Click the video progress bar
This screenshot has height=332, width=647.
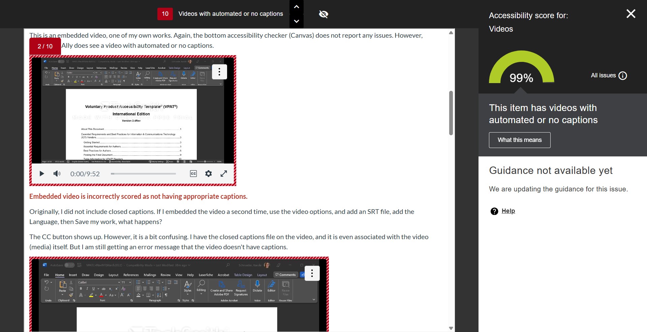143,174
